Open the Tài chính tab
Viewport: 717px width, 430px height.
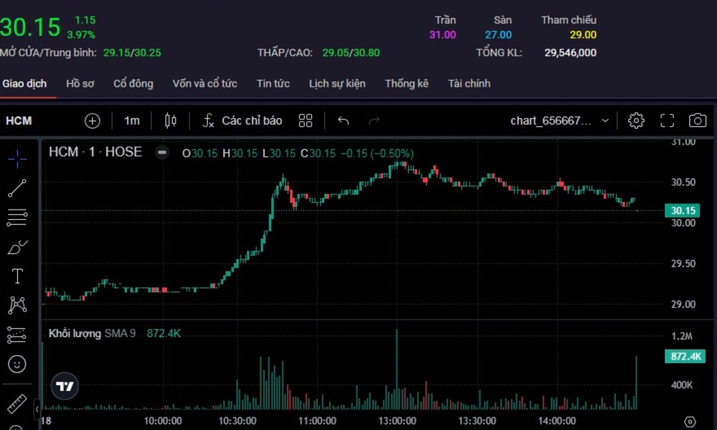point(469,83)
